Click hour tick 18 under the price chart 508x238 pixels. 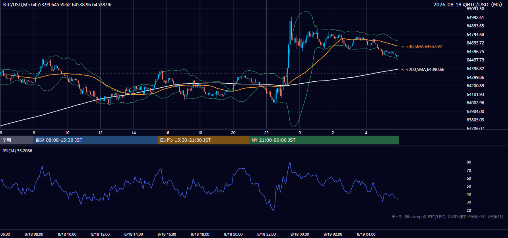tap(200, 133)
